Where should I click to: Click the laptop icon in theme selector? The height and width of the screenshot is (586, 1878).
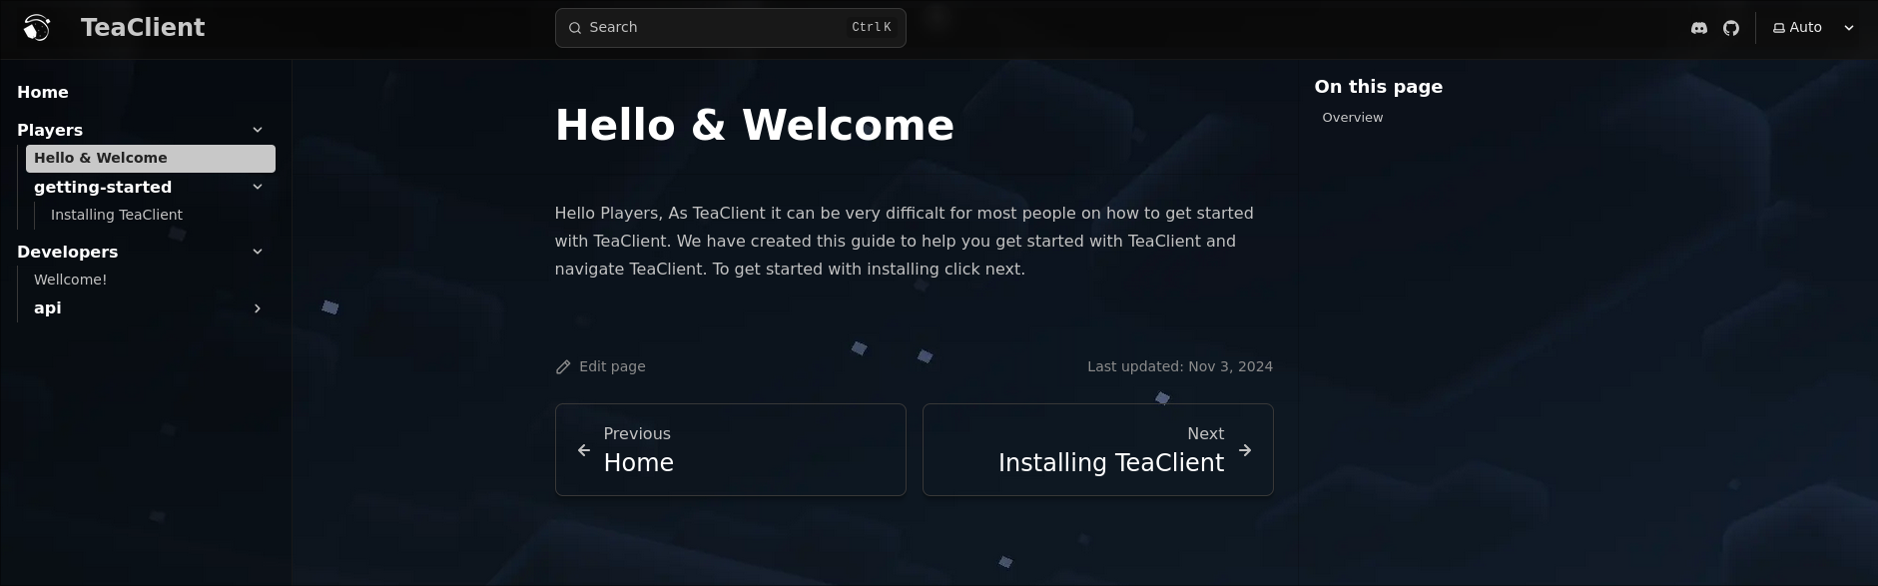pos(1779,28)
